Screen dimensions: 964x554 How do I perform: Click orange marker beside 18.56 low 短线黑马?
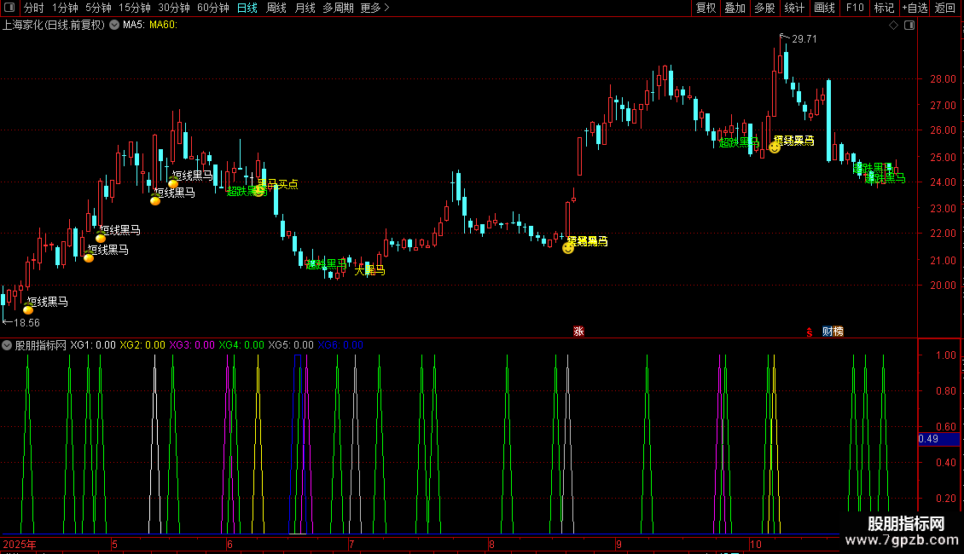click(28, 309)
